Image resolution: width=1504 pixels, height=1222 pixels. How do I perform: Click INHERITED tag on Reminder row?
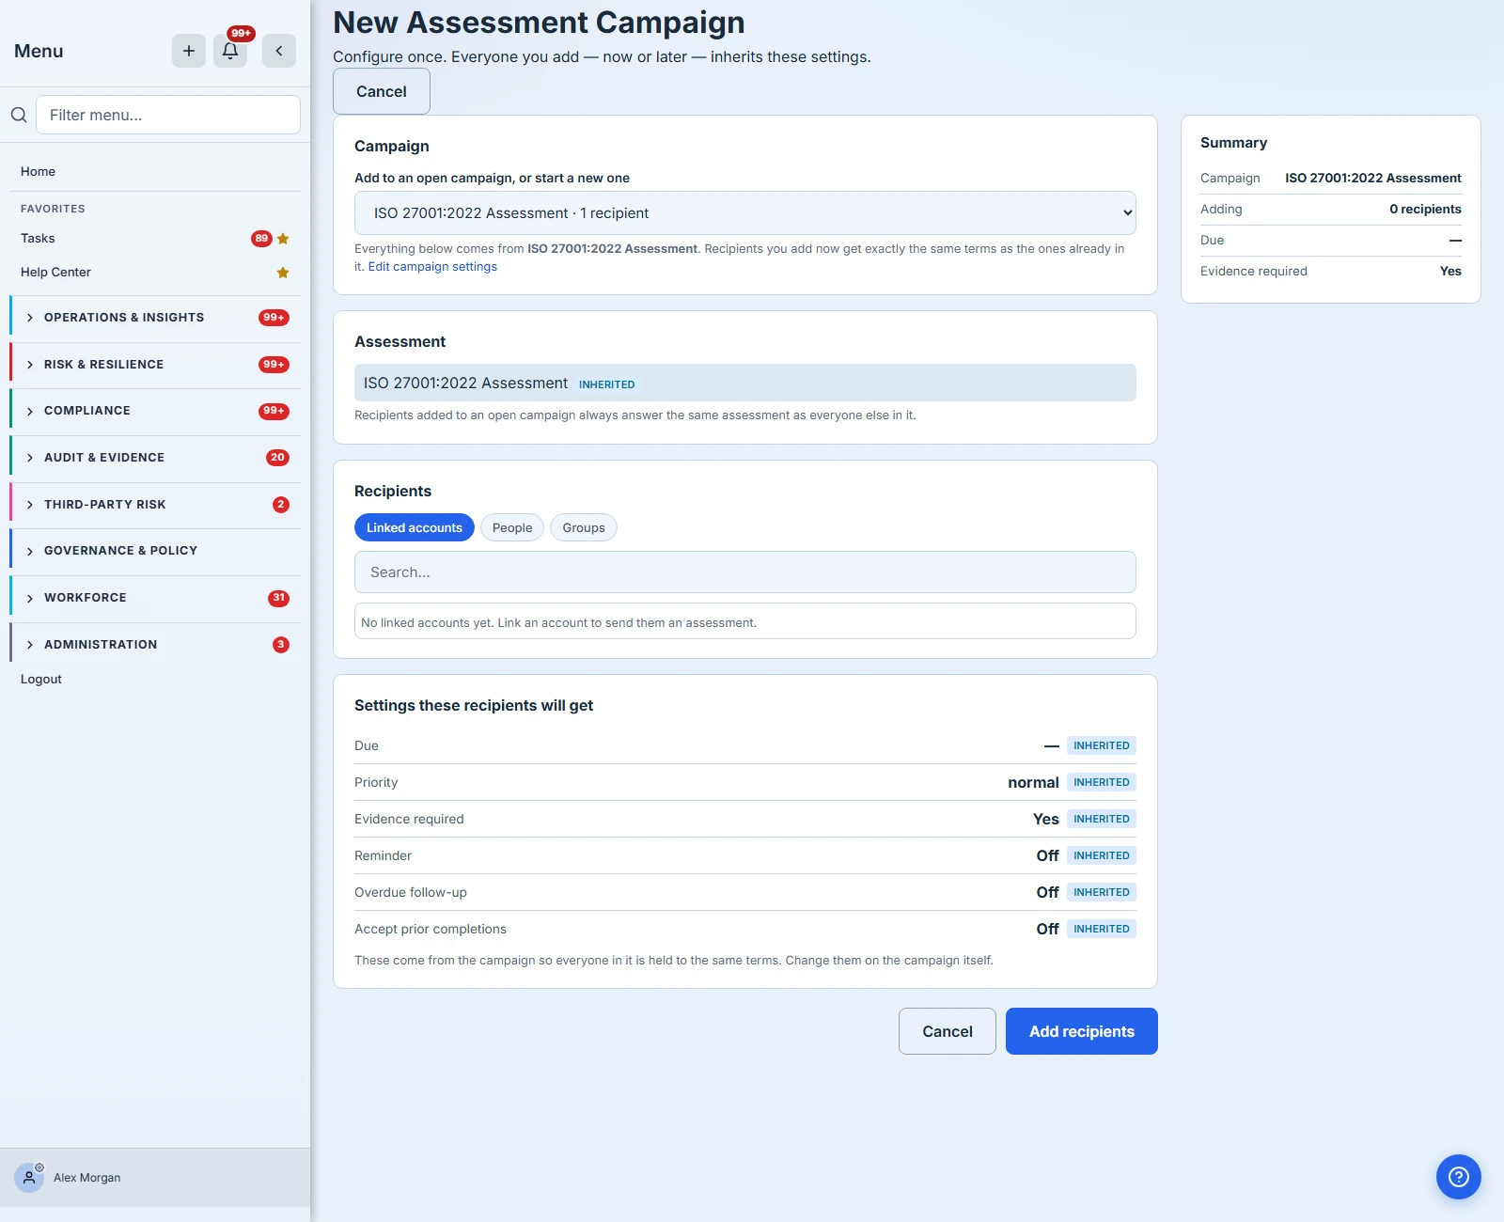coord(1102,855)
